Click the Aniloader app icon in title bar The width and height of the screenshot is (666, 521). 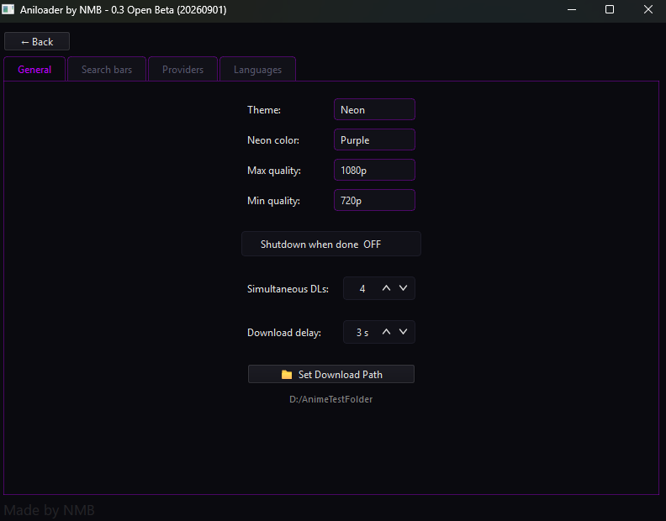pyautogui.click(x=8, y=9)
